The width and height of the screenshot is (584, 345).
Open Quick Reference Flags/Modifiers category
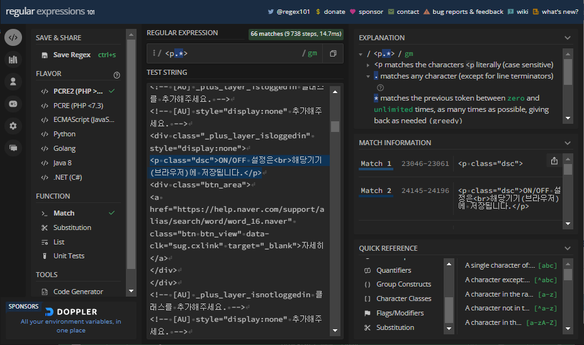401,313
